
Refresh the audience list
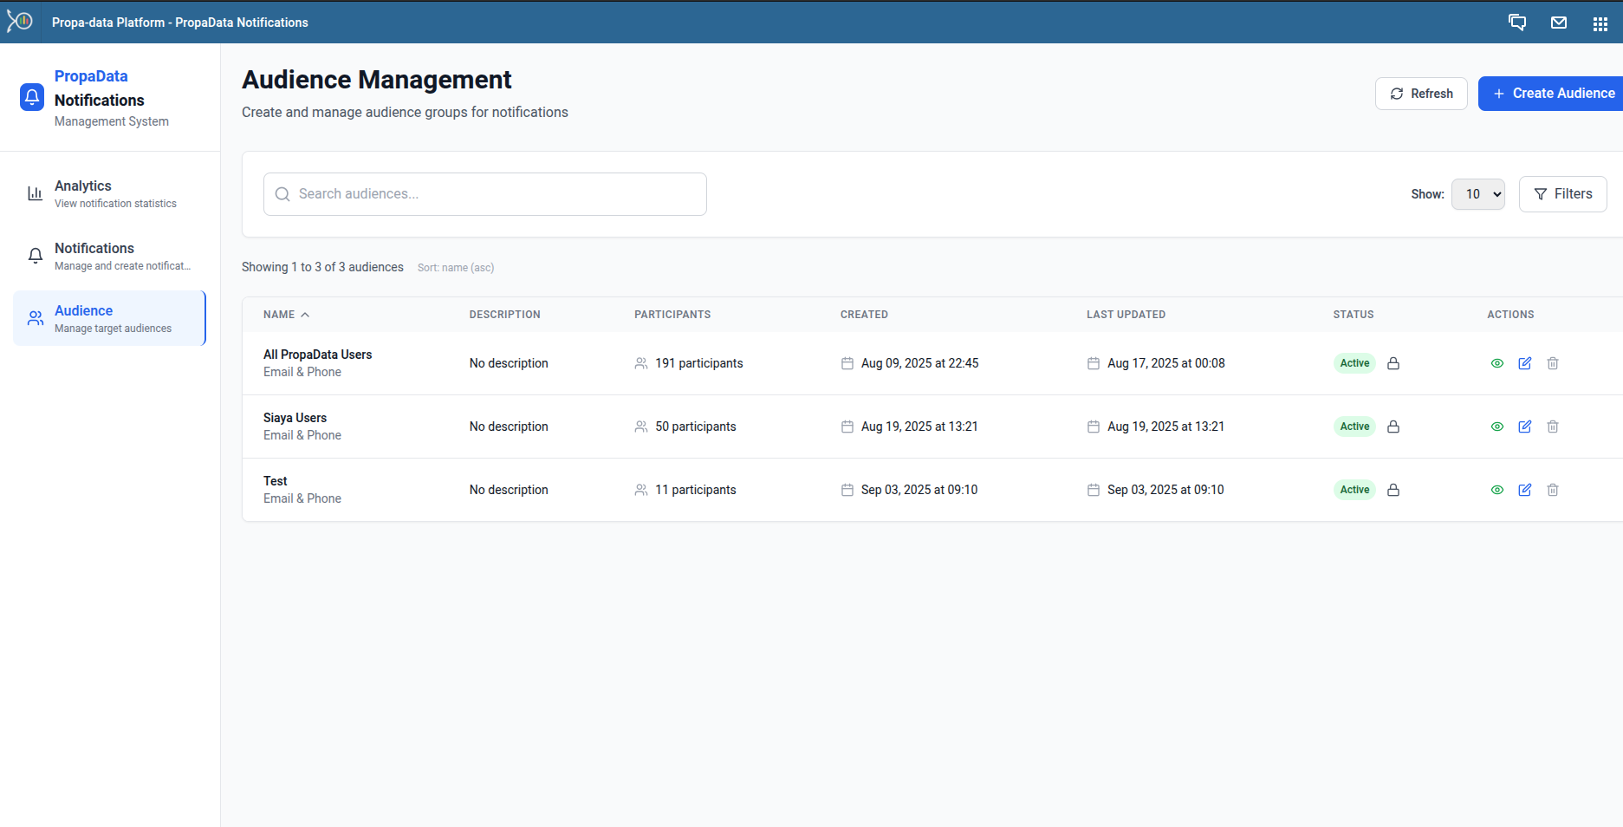[1420, 94]
